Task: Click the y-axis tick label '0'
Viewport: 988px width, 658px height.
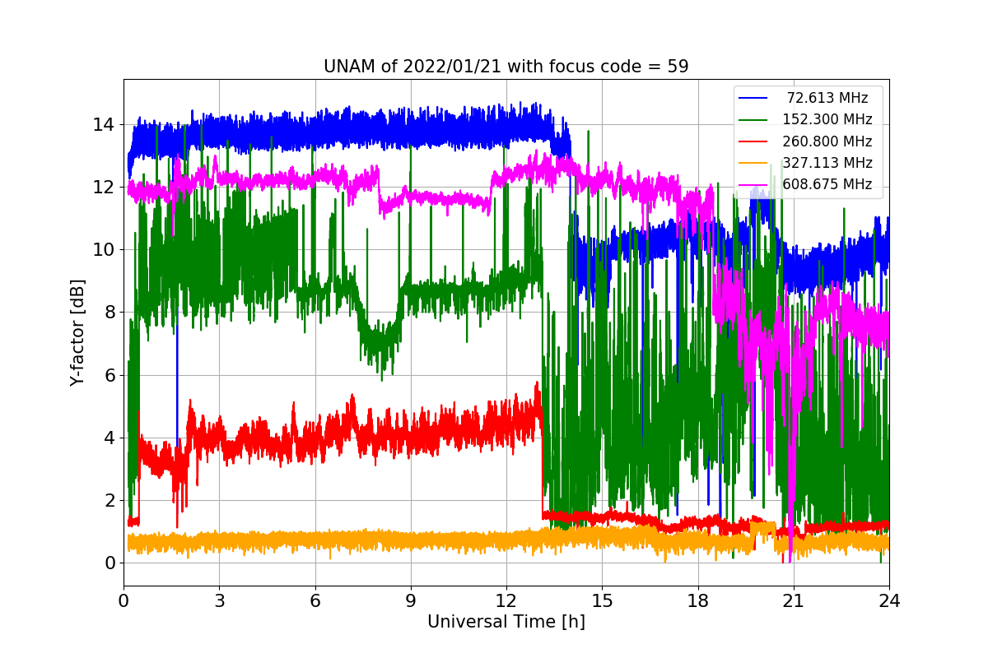Action: [109, 563]
